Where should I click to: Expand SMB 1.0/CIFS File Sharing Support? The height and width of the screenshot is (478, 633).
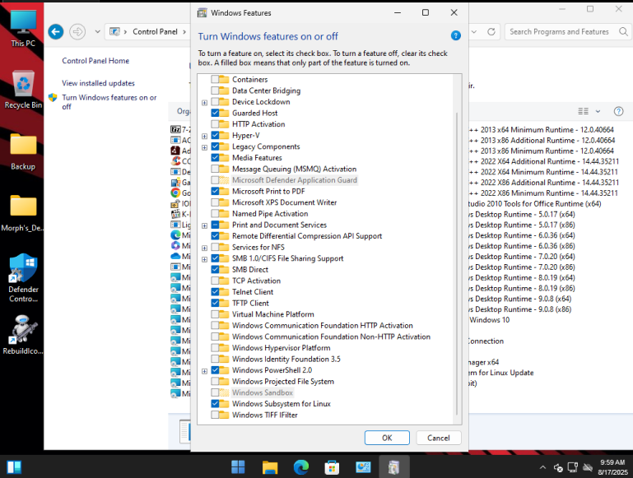(204, 259)
